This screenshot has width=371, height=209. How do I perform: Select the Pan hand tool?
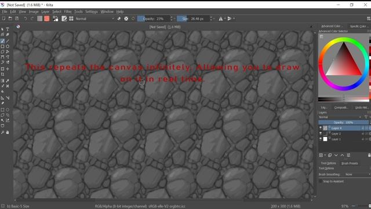8,132
